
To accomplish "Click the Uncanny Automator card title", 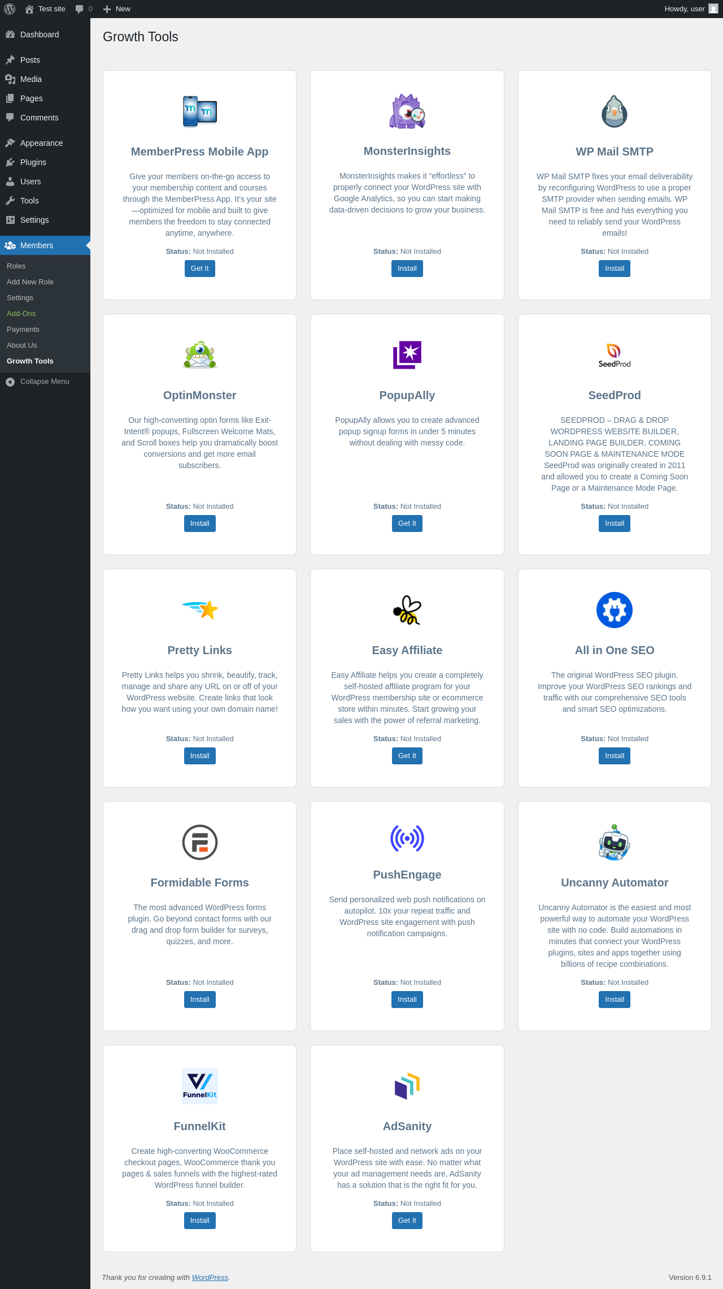I will point(615,883).
